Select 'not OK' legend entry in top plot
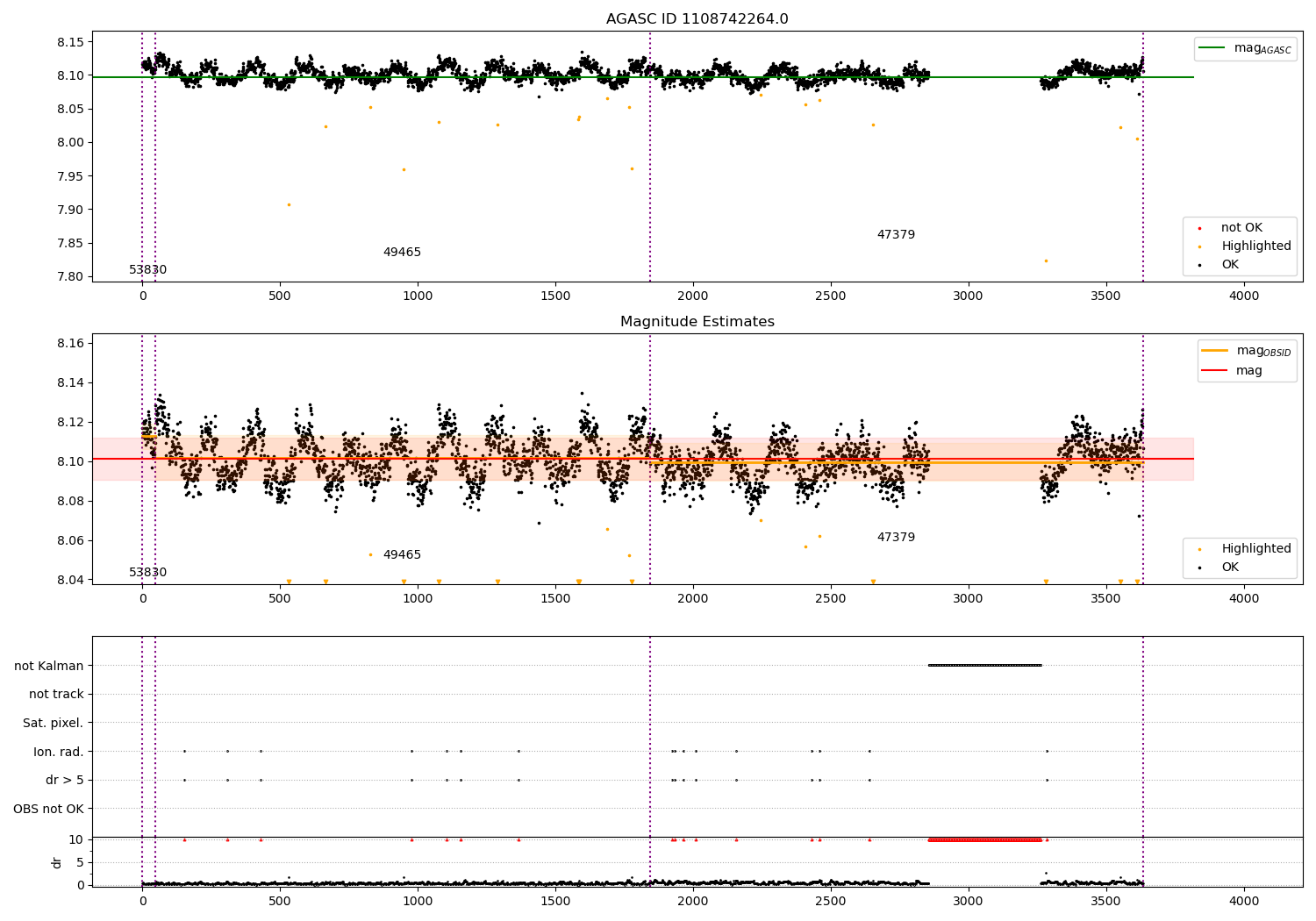This screenshot has width=1316, height=921. [1241, 228]
